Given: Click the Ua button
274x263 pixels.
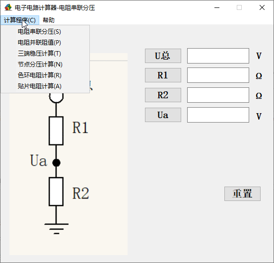Looking at the screenshot, I should pos(163,115).
